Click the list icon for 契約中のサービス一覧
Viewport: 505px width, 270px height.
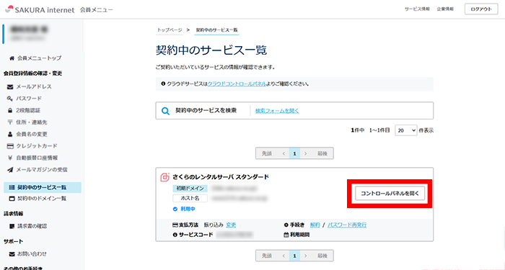[12, 187]
